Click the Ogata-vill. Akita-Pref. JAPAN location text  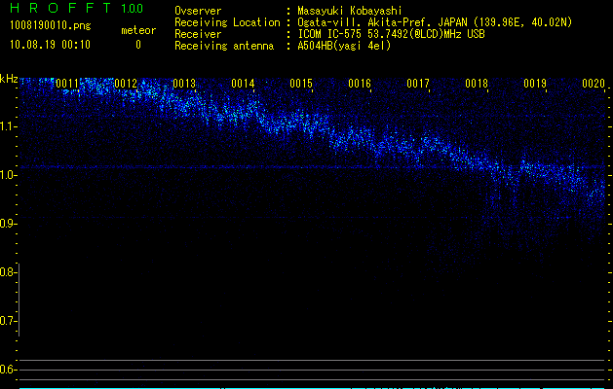pos(435,22)
